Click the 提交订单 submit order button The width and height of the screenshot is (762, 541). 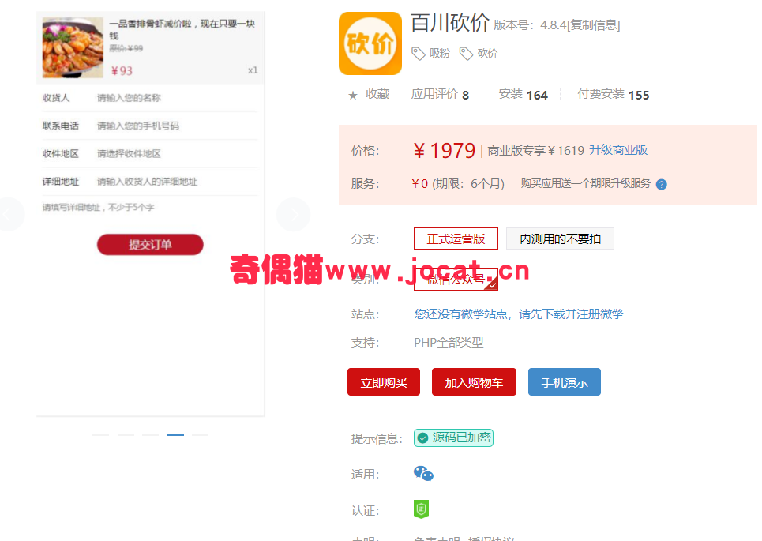pyautogui.click(x=150, y=245)
